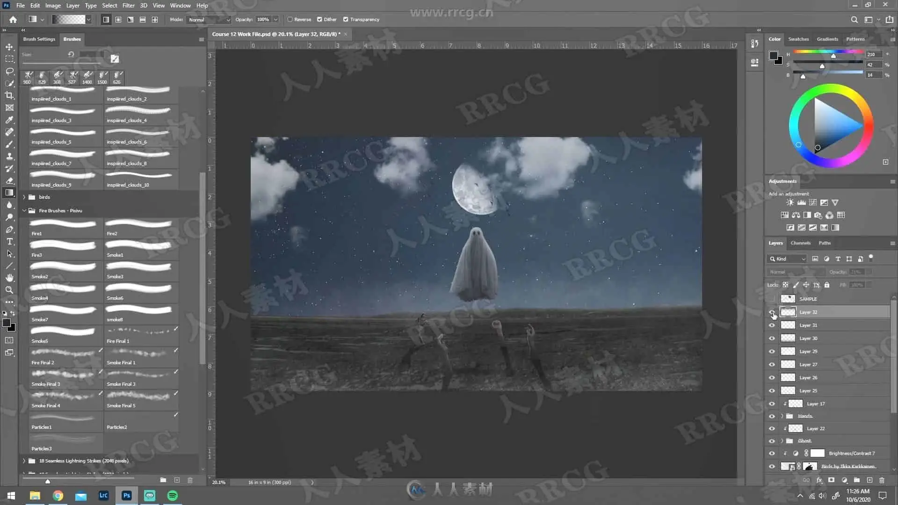Image resolution: width=898 pixels, height=505 pixels.
Task: Hide the Hands group visibility
Action: pos(772,416)
